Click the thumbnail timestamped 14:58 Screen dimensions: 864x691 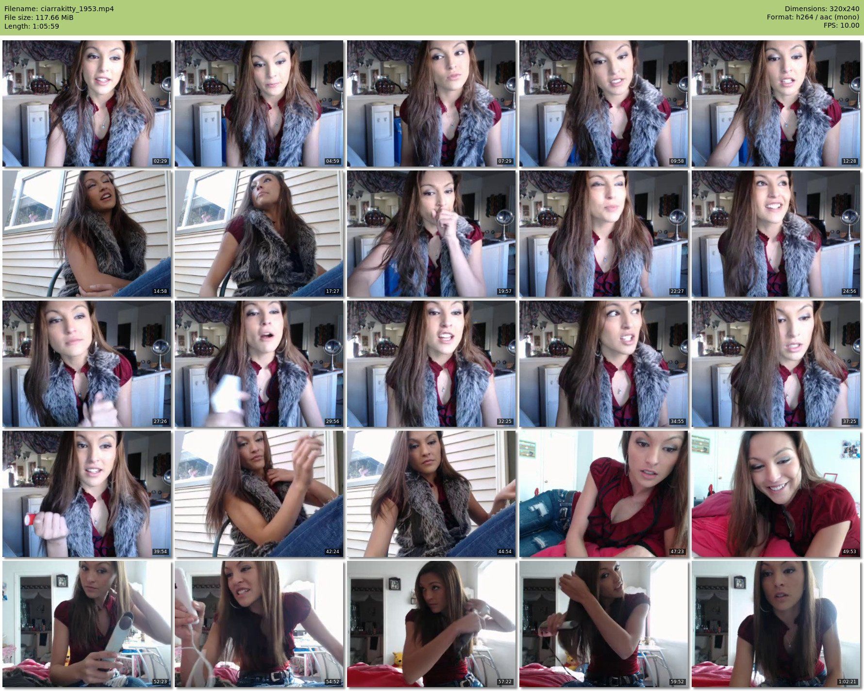click(x=86, y=234)
